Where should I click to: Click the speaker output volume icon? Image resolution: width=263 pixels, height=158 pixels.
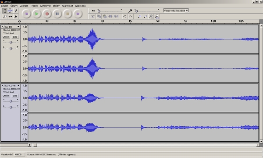click(93, 11)
